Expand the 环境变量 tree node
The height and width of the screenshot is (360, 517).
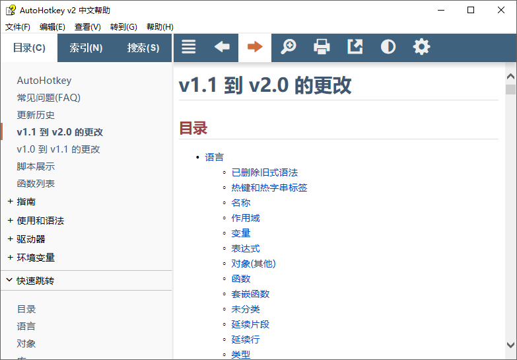pyautogui.click(x=10, y=258)
